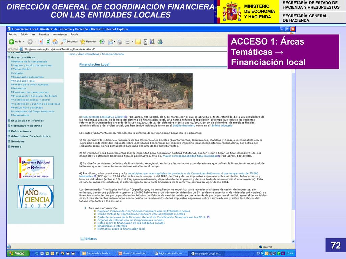Expand the Normativa y doctrina section
Viewport: 346px width, 259px height.
pyautogui.click(x=9, y=126)
